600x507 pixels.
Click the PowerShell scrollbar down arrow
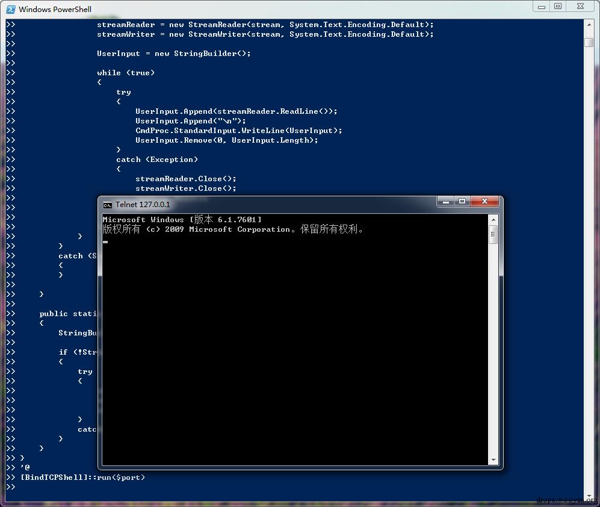click(x=589, y=497)
